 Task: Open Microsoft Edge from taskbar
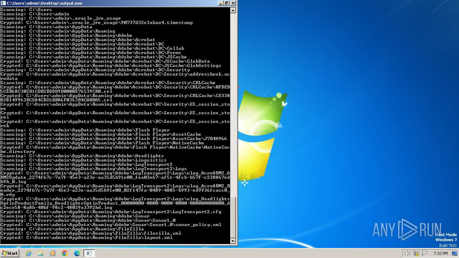[77, 253]
